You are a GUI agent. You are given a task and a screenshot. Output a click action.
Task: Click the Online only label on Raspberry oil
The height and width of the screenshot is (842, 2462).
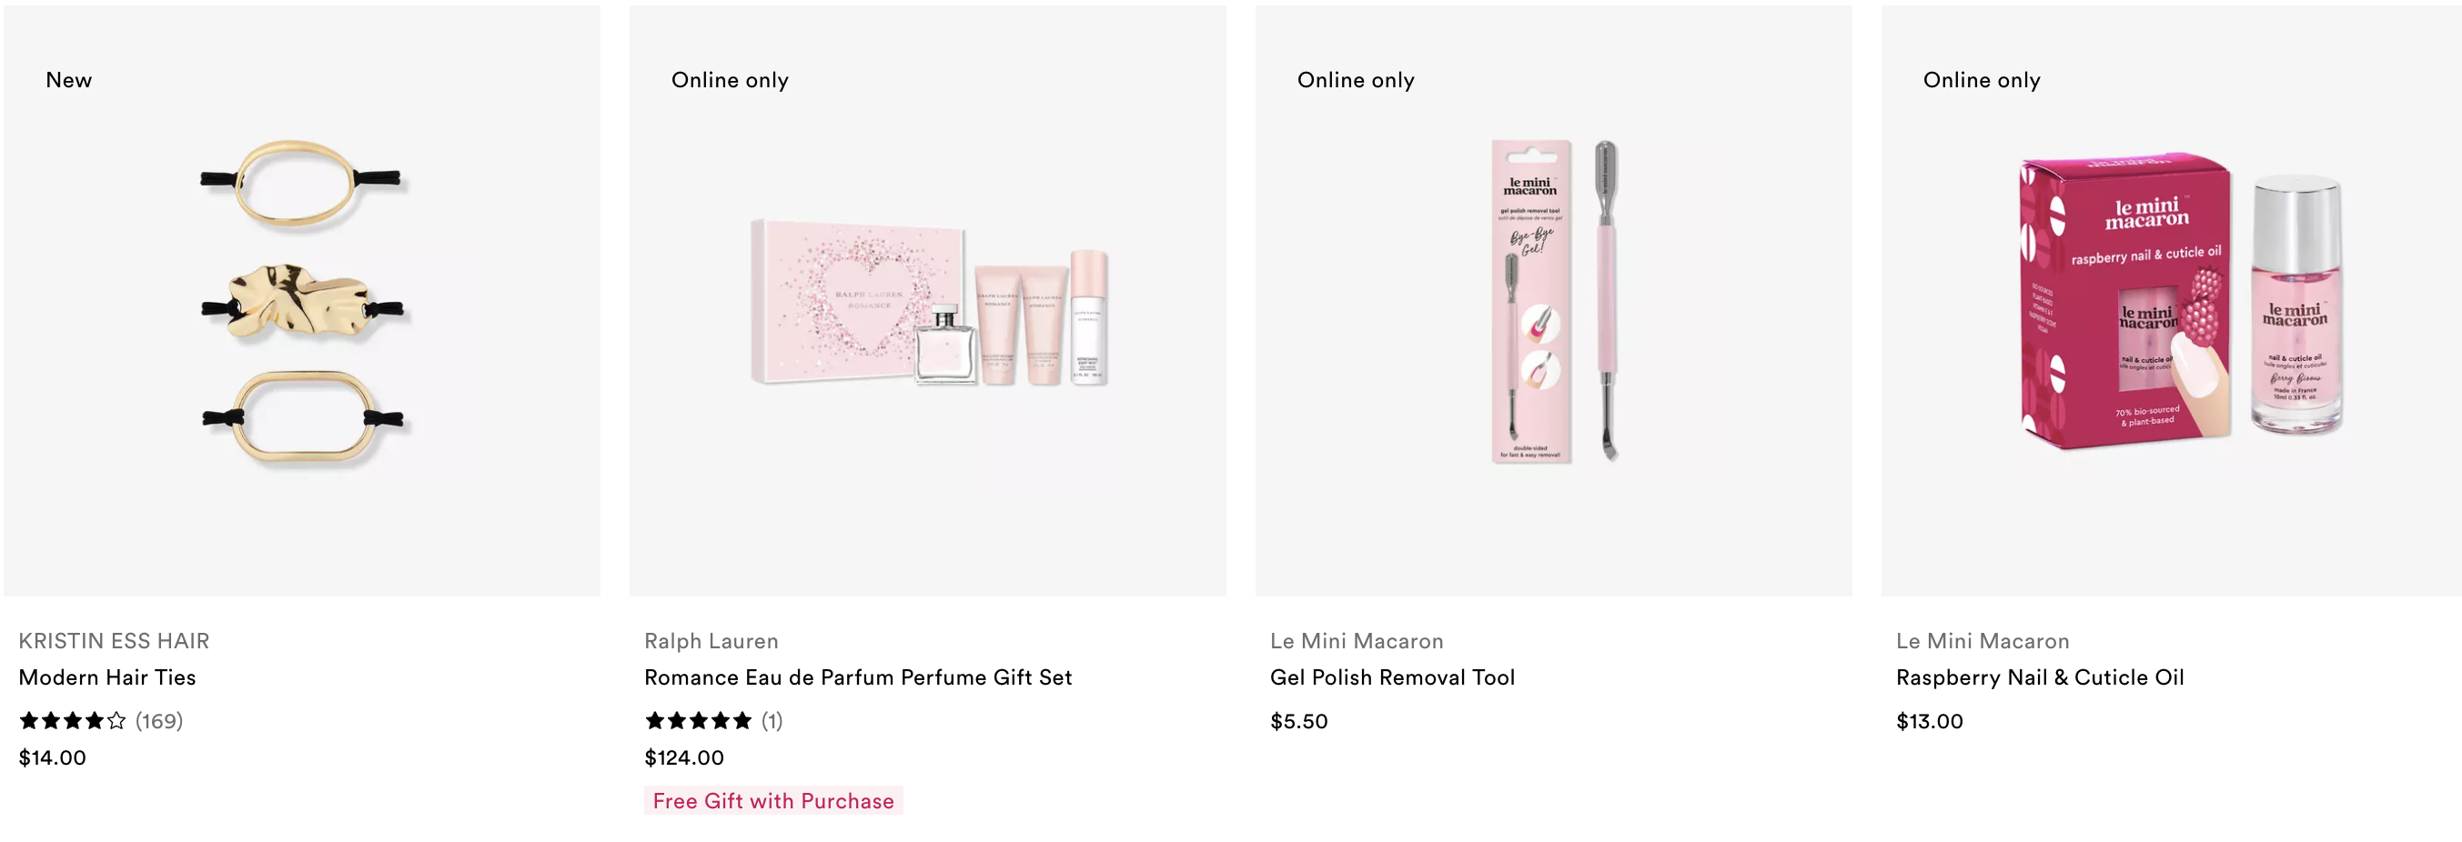pyautogui.click(x=1982, y=80)
